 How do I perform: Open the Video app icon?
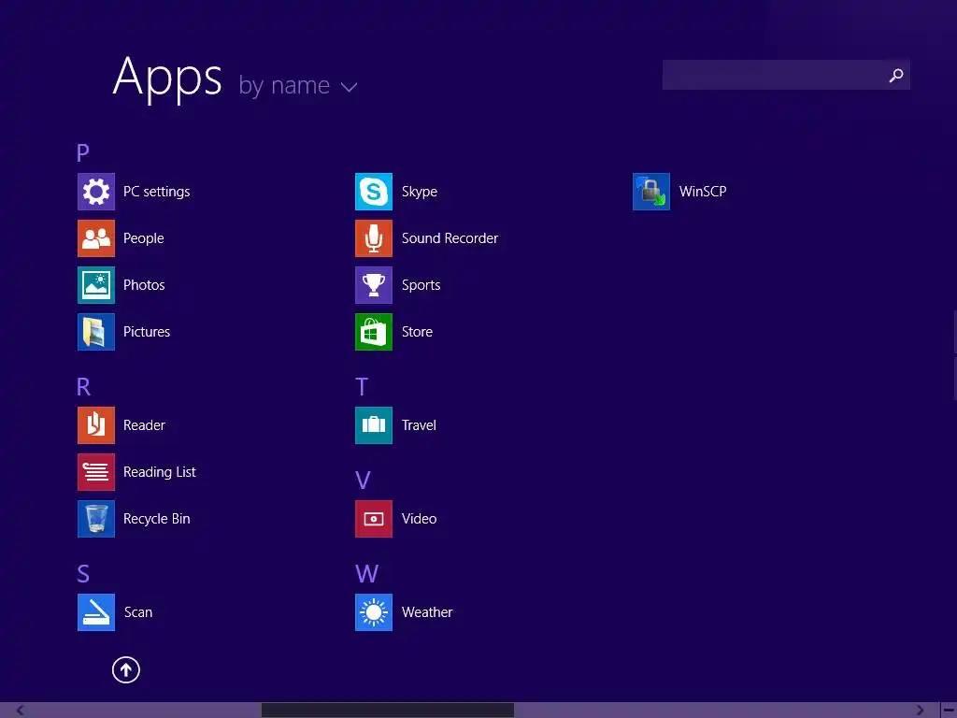[374, 519]
